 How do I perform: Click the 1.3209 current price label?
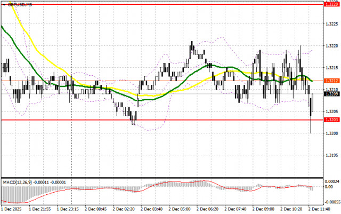[332, 94]
